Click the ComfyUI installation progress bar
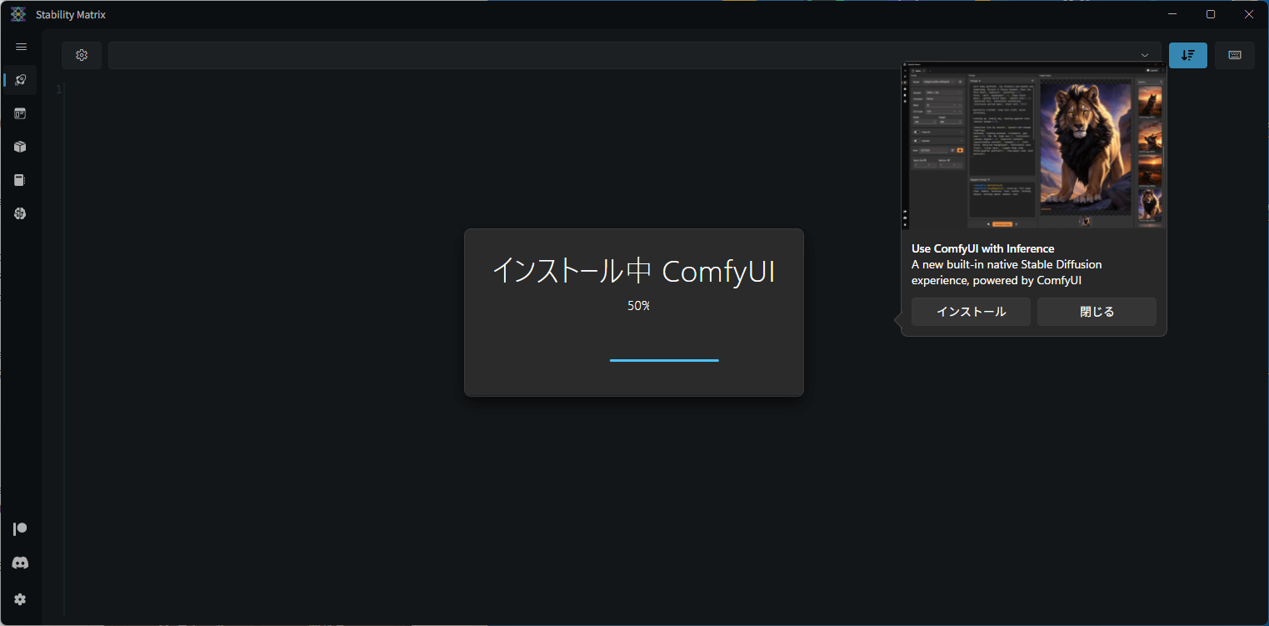The image size is (1269, 626). point(663,359)
